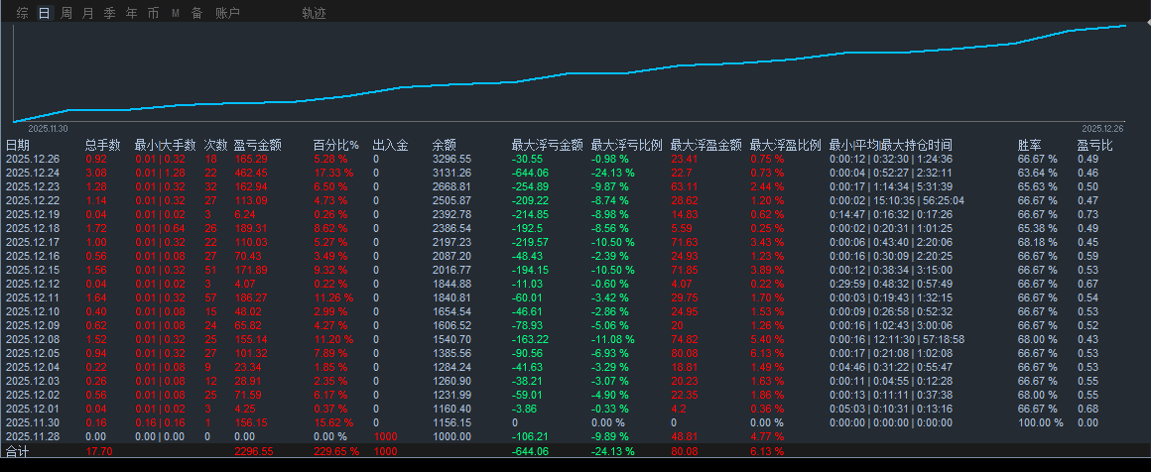Click the 盈亏金额 column header

click(258, 145)
